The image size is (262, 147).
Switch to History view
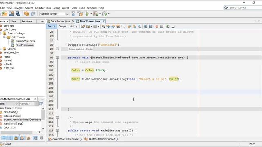click(73, 26)
